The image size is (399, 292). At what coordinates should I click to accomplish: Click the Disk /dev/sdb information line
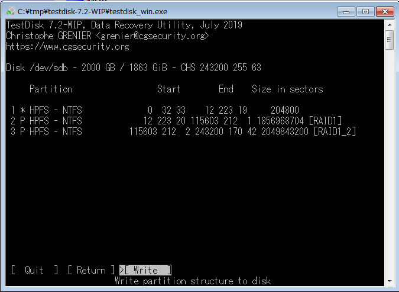pos(134,68)
